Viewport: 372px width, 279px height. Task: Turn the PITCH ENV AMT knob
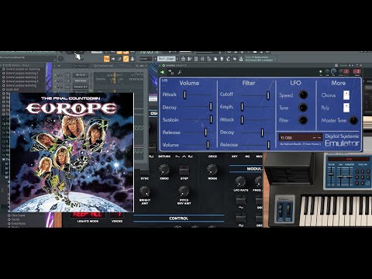[x=184, y=191]
